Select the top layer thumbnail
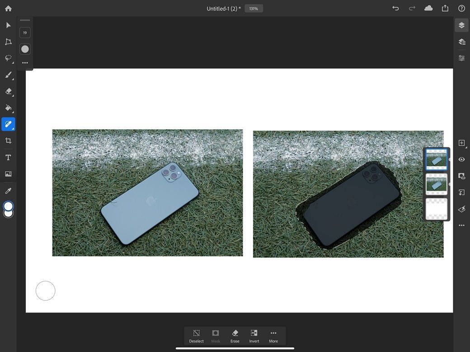 (436, 159)
